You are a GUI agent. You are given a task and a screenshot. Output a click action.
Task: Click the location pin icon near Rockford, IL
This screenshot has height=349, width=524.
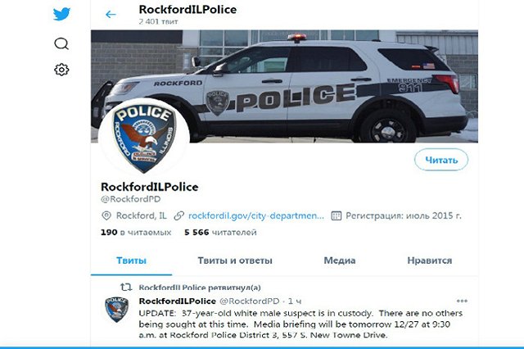[x=106, y=215]
